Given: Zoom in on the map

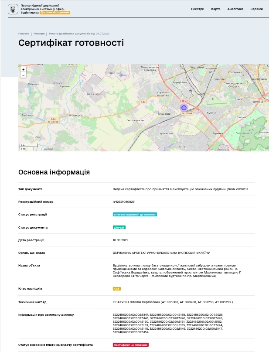Looking at the screenshot, I should [23, 69].
